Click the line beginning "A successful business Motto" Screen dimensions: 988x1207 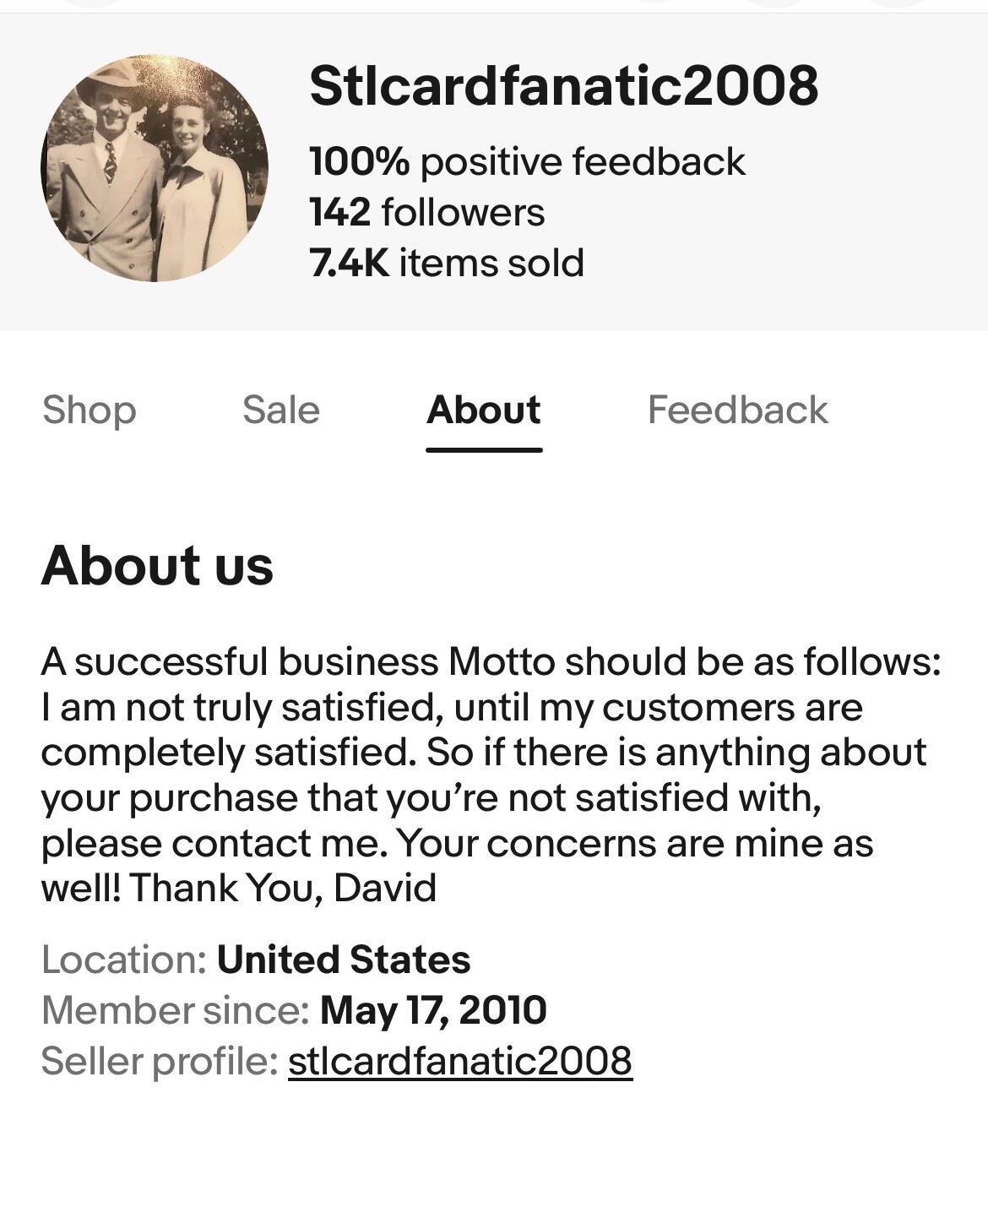pyautogui.click(x=490, y=661)
